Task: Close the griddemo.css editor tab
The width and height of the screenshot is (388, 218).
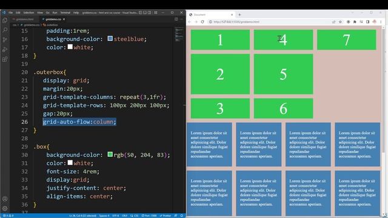Action: coord(64,19)
